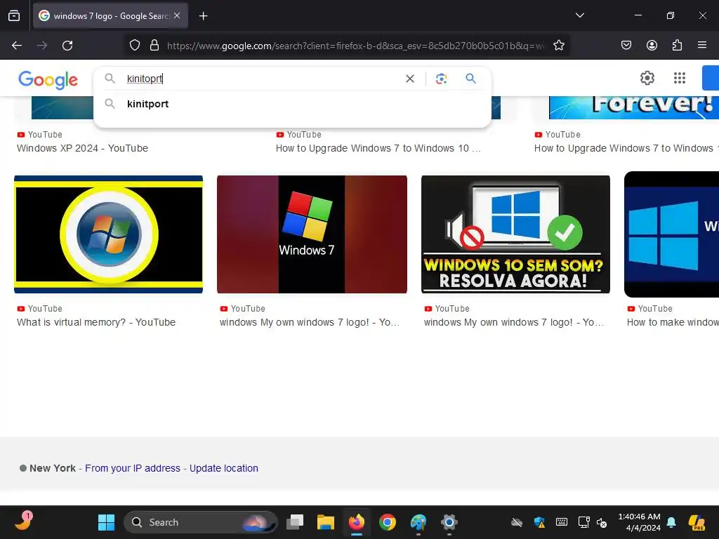Close the windows 7 logo tab

(177, 15)
